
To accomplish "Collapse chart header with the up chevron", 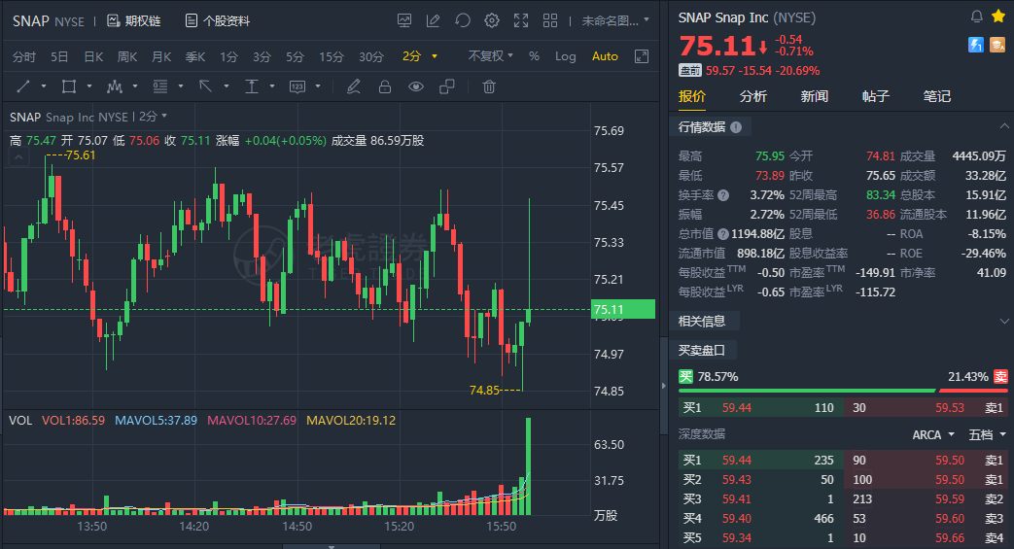I will 18,156.
